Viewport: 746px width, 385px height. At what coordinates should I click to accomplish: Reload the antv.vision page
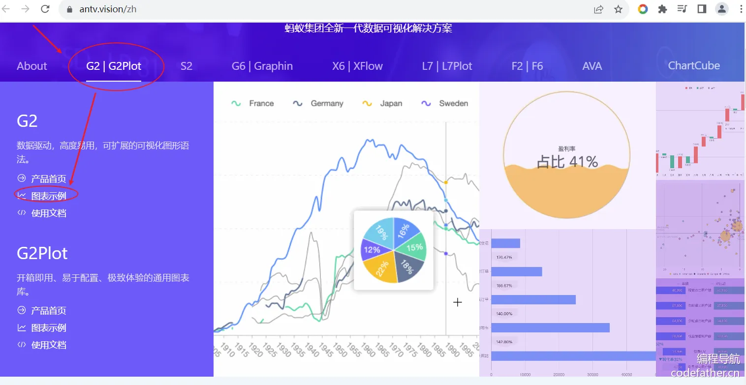(45, 9)
